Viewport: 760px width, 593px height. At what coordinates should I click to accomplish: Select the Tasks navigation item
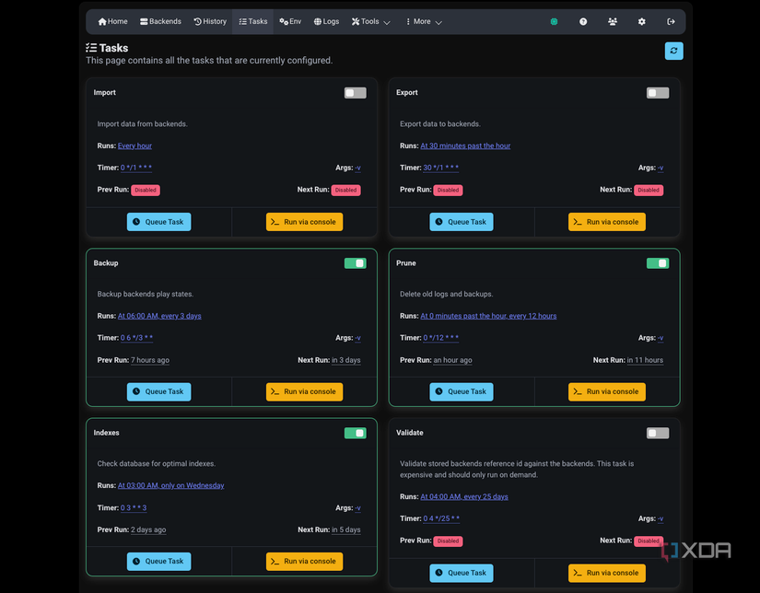coord(252,20)
